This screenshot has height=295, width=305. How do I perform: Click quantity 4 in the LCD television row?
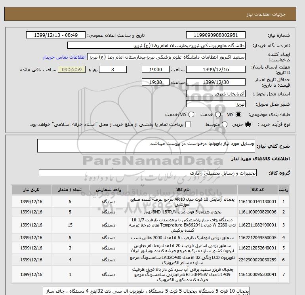pyautogui.click(x=70, y=260)
